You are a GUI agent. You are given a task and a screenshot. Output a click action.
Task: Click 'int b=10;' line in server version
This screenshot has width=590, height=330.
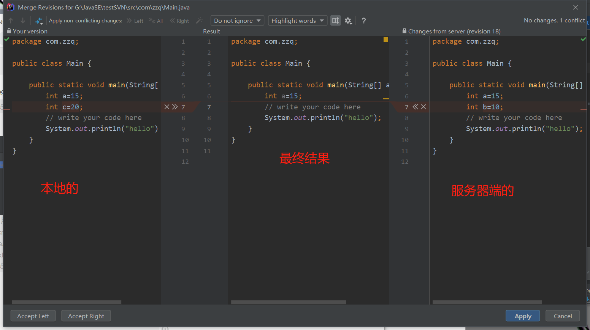[485, 107]
